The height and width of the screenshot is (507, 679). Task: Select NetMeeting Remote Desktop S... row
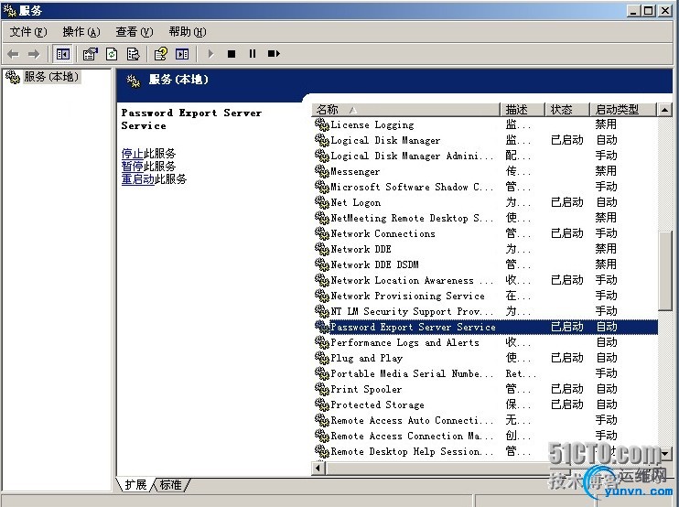[x=485, y=218]
